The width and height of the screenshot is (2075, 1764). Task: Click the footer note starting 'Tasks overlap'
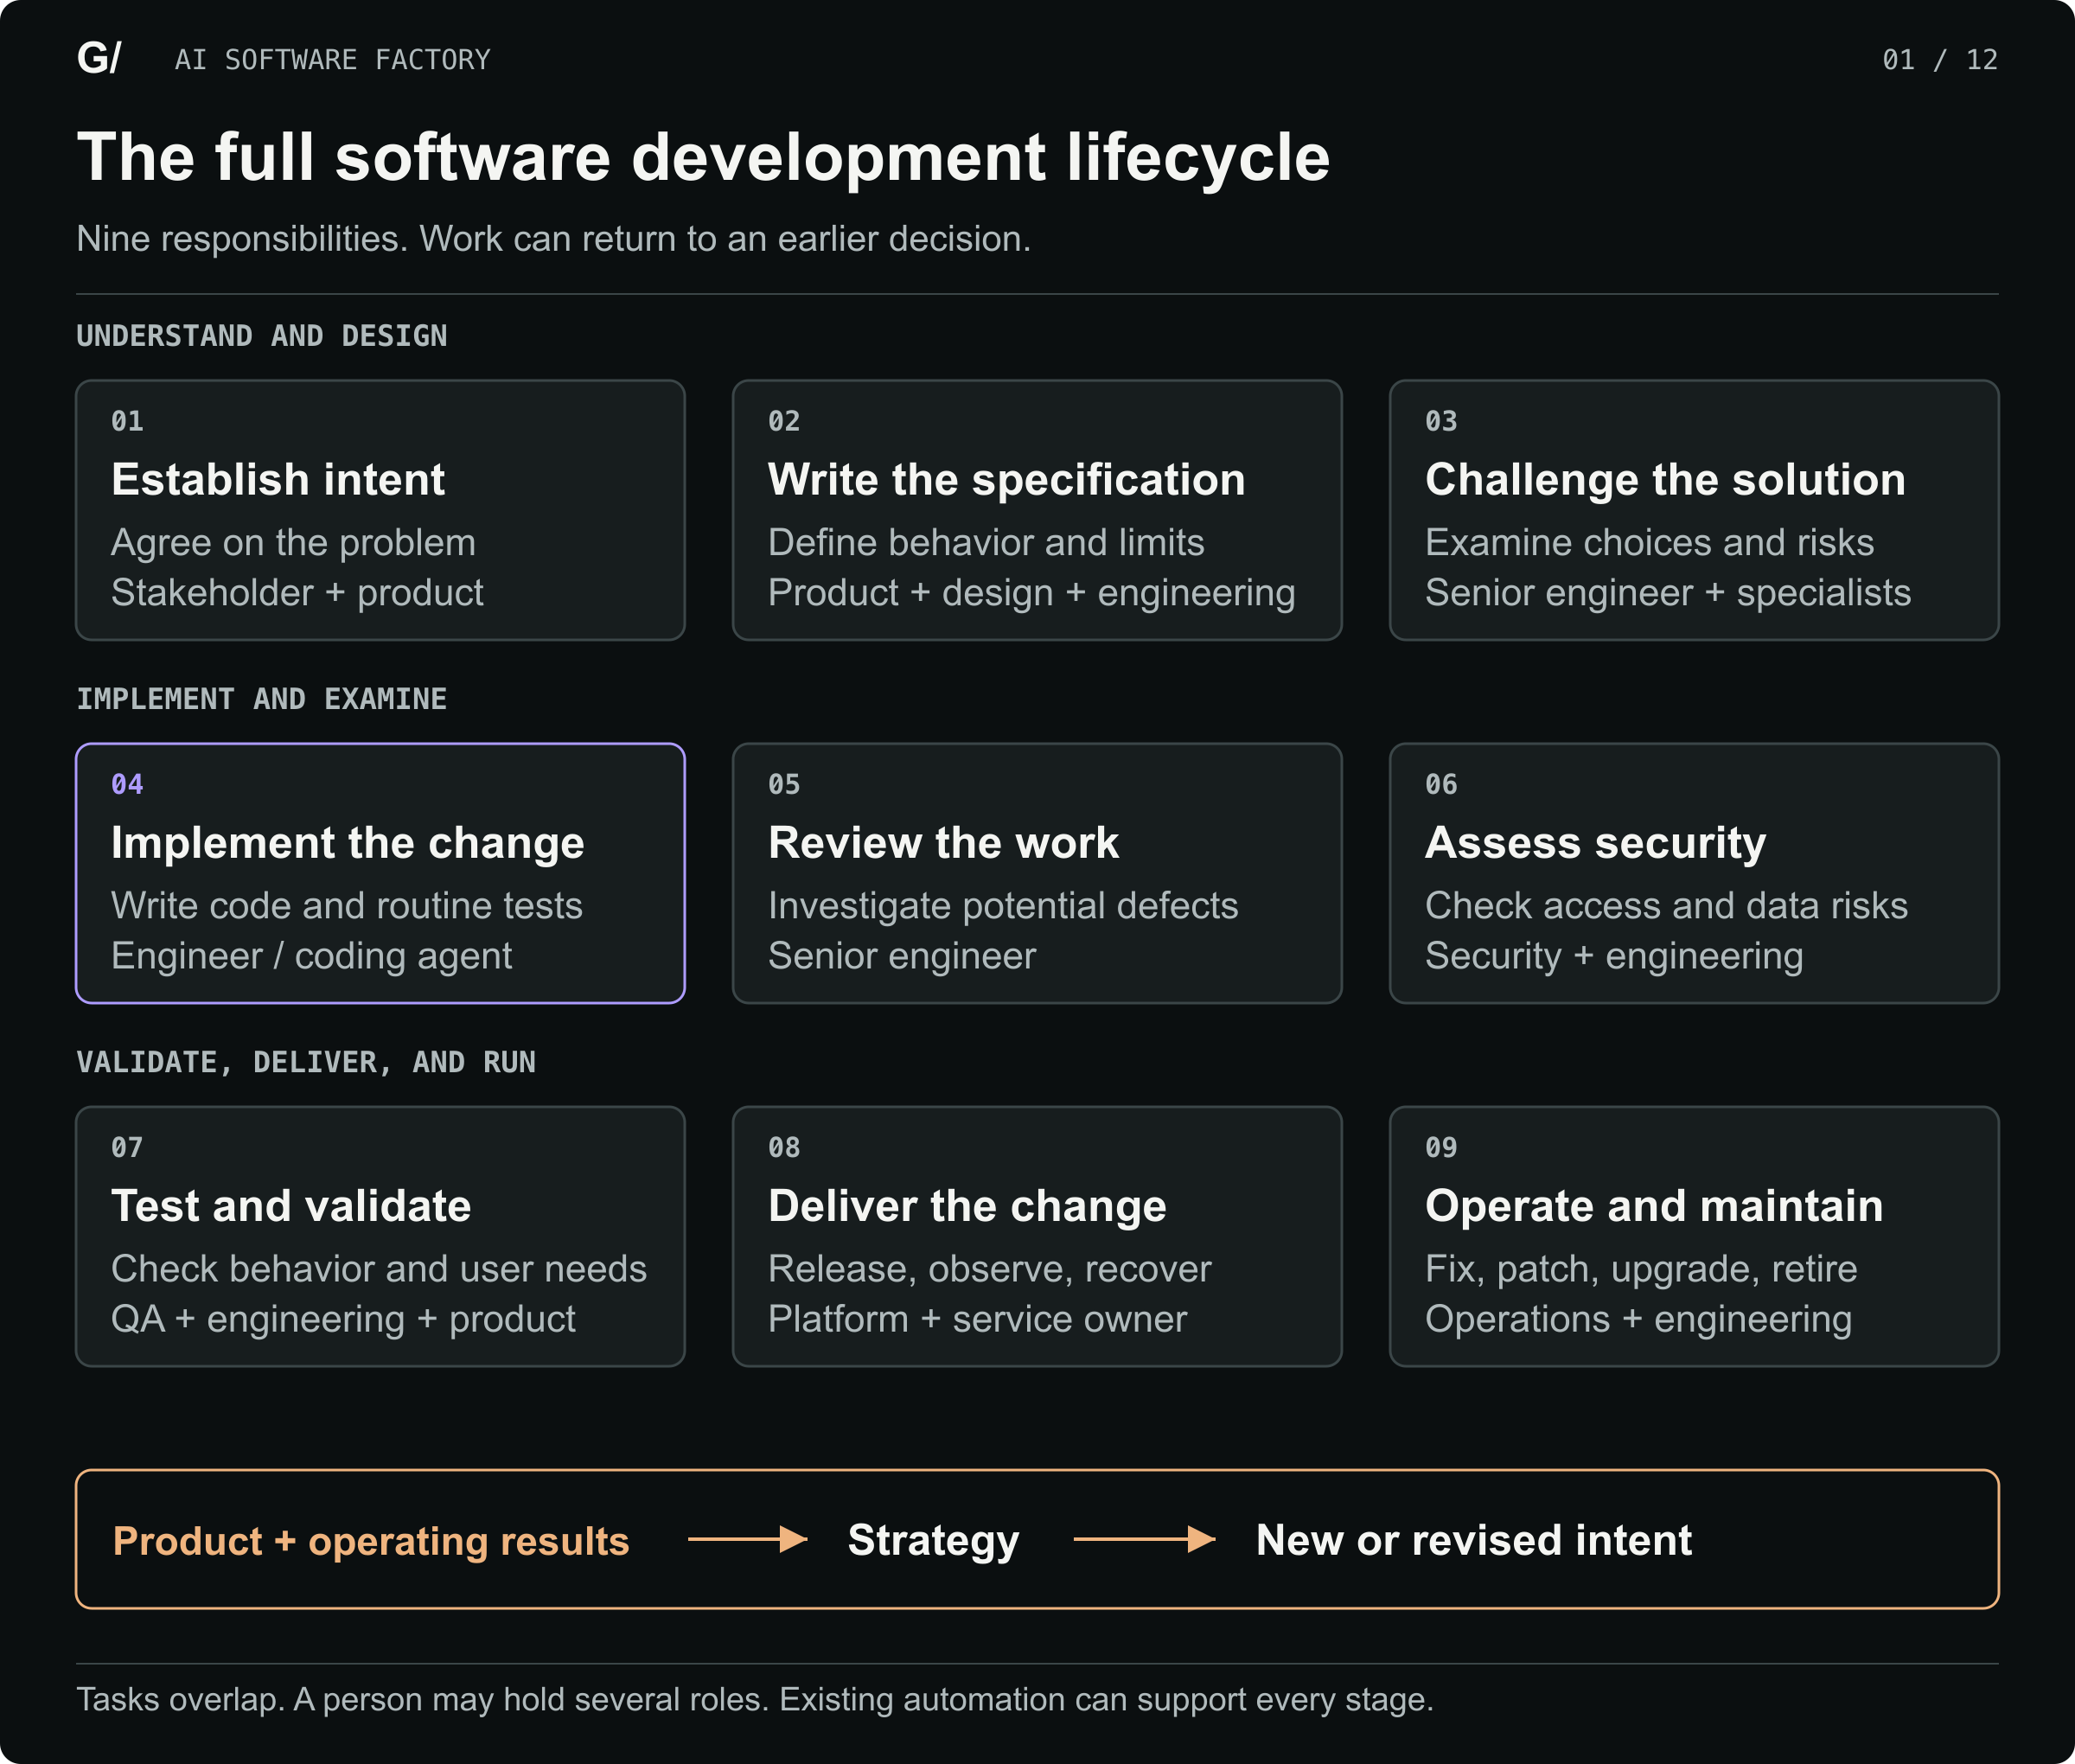click(755, 1700)
